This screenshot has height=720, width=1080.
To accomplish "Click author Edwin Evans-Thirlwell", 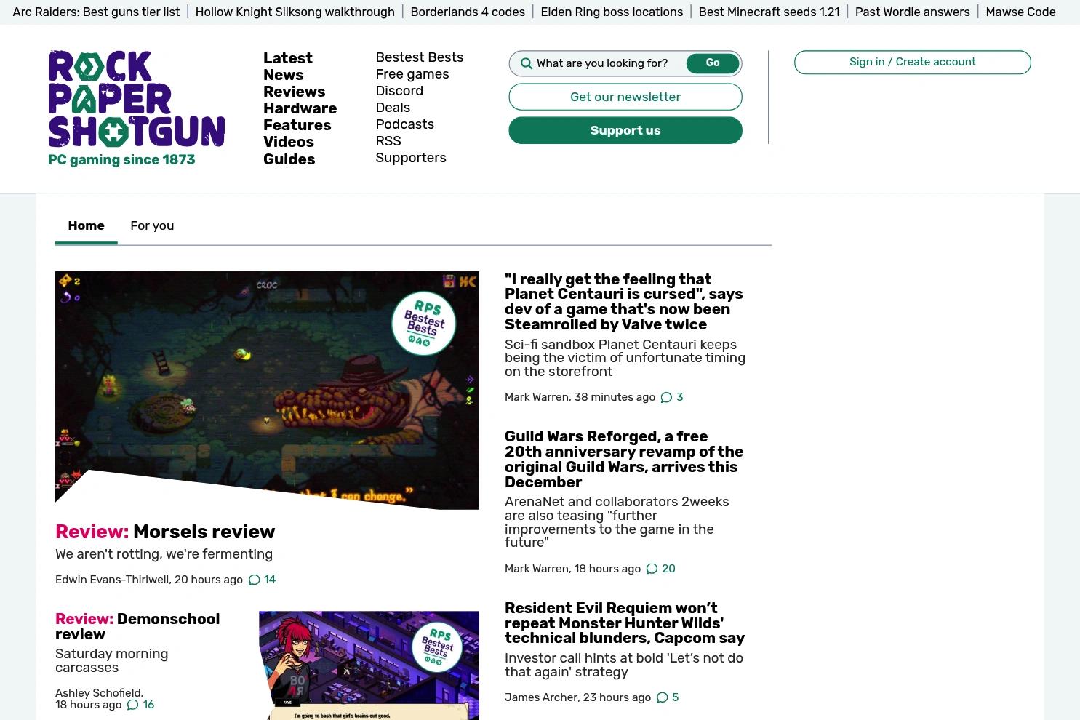I will click(x=112, y=580).
